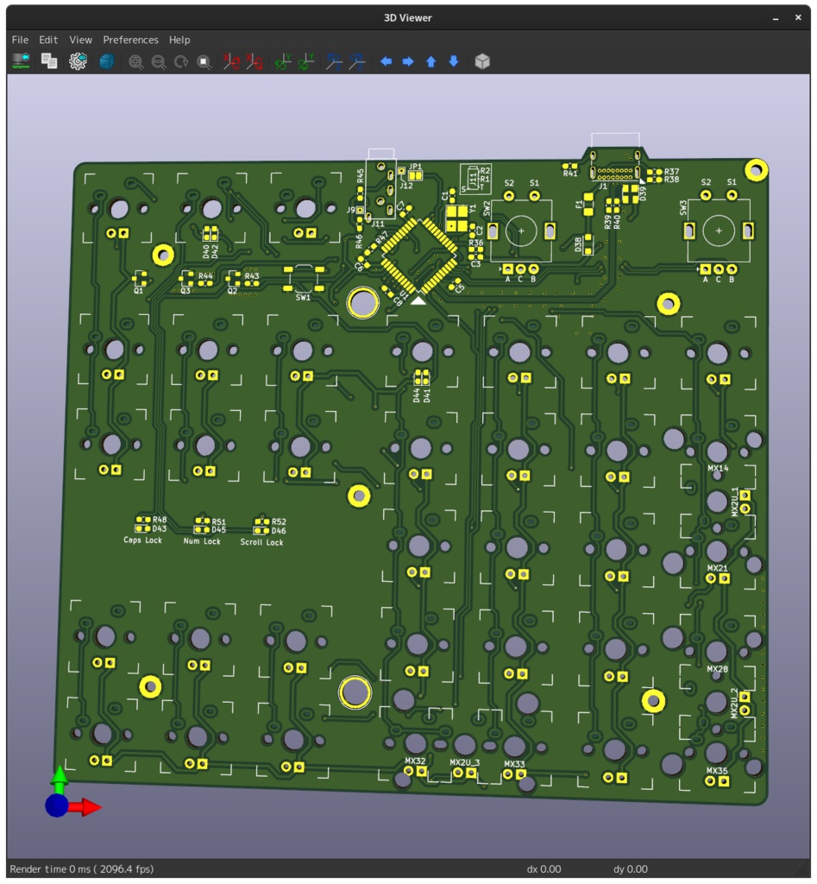The image size is (817, 884).
Task: Reload the board in the 3D viewer
Action: (19, 60)
